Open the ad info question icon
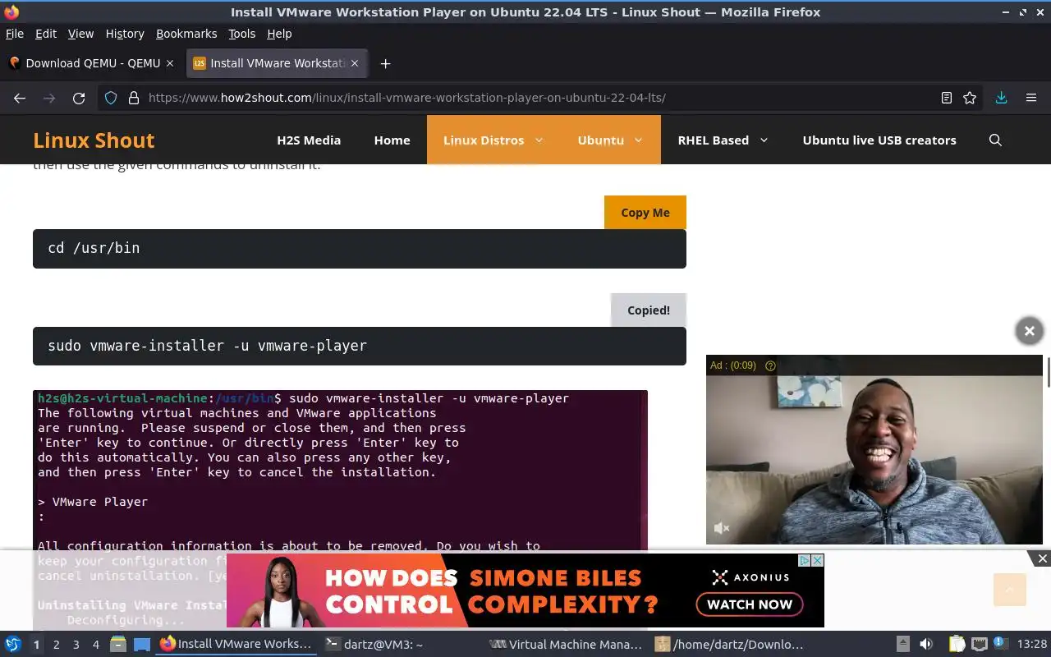Screen dimensions: 1051x657 [x=770, y=365]
